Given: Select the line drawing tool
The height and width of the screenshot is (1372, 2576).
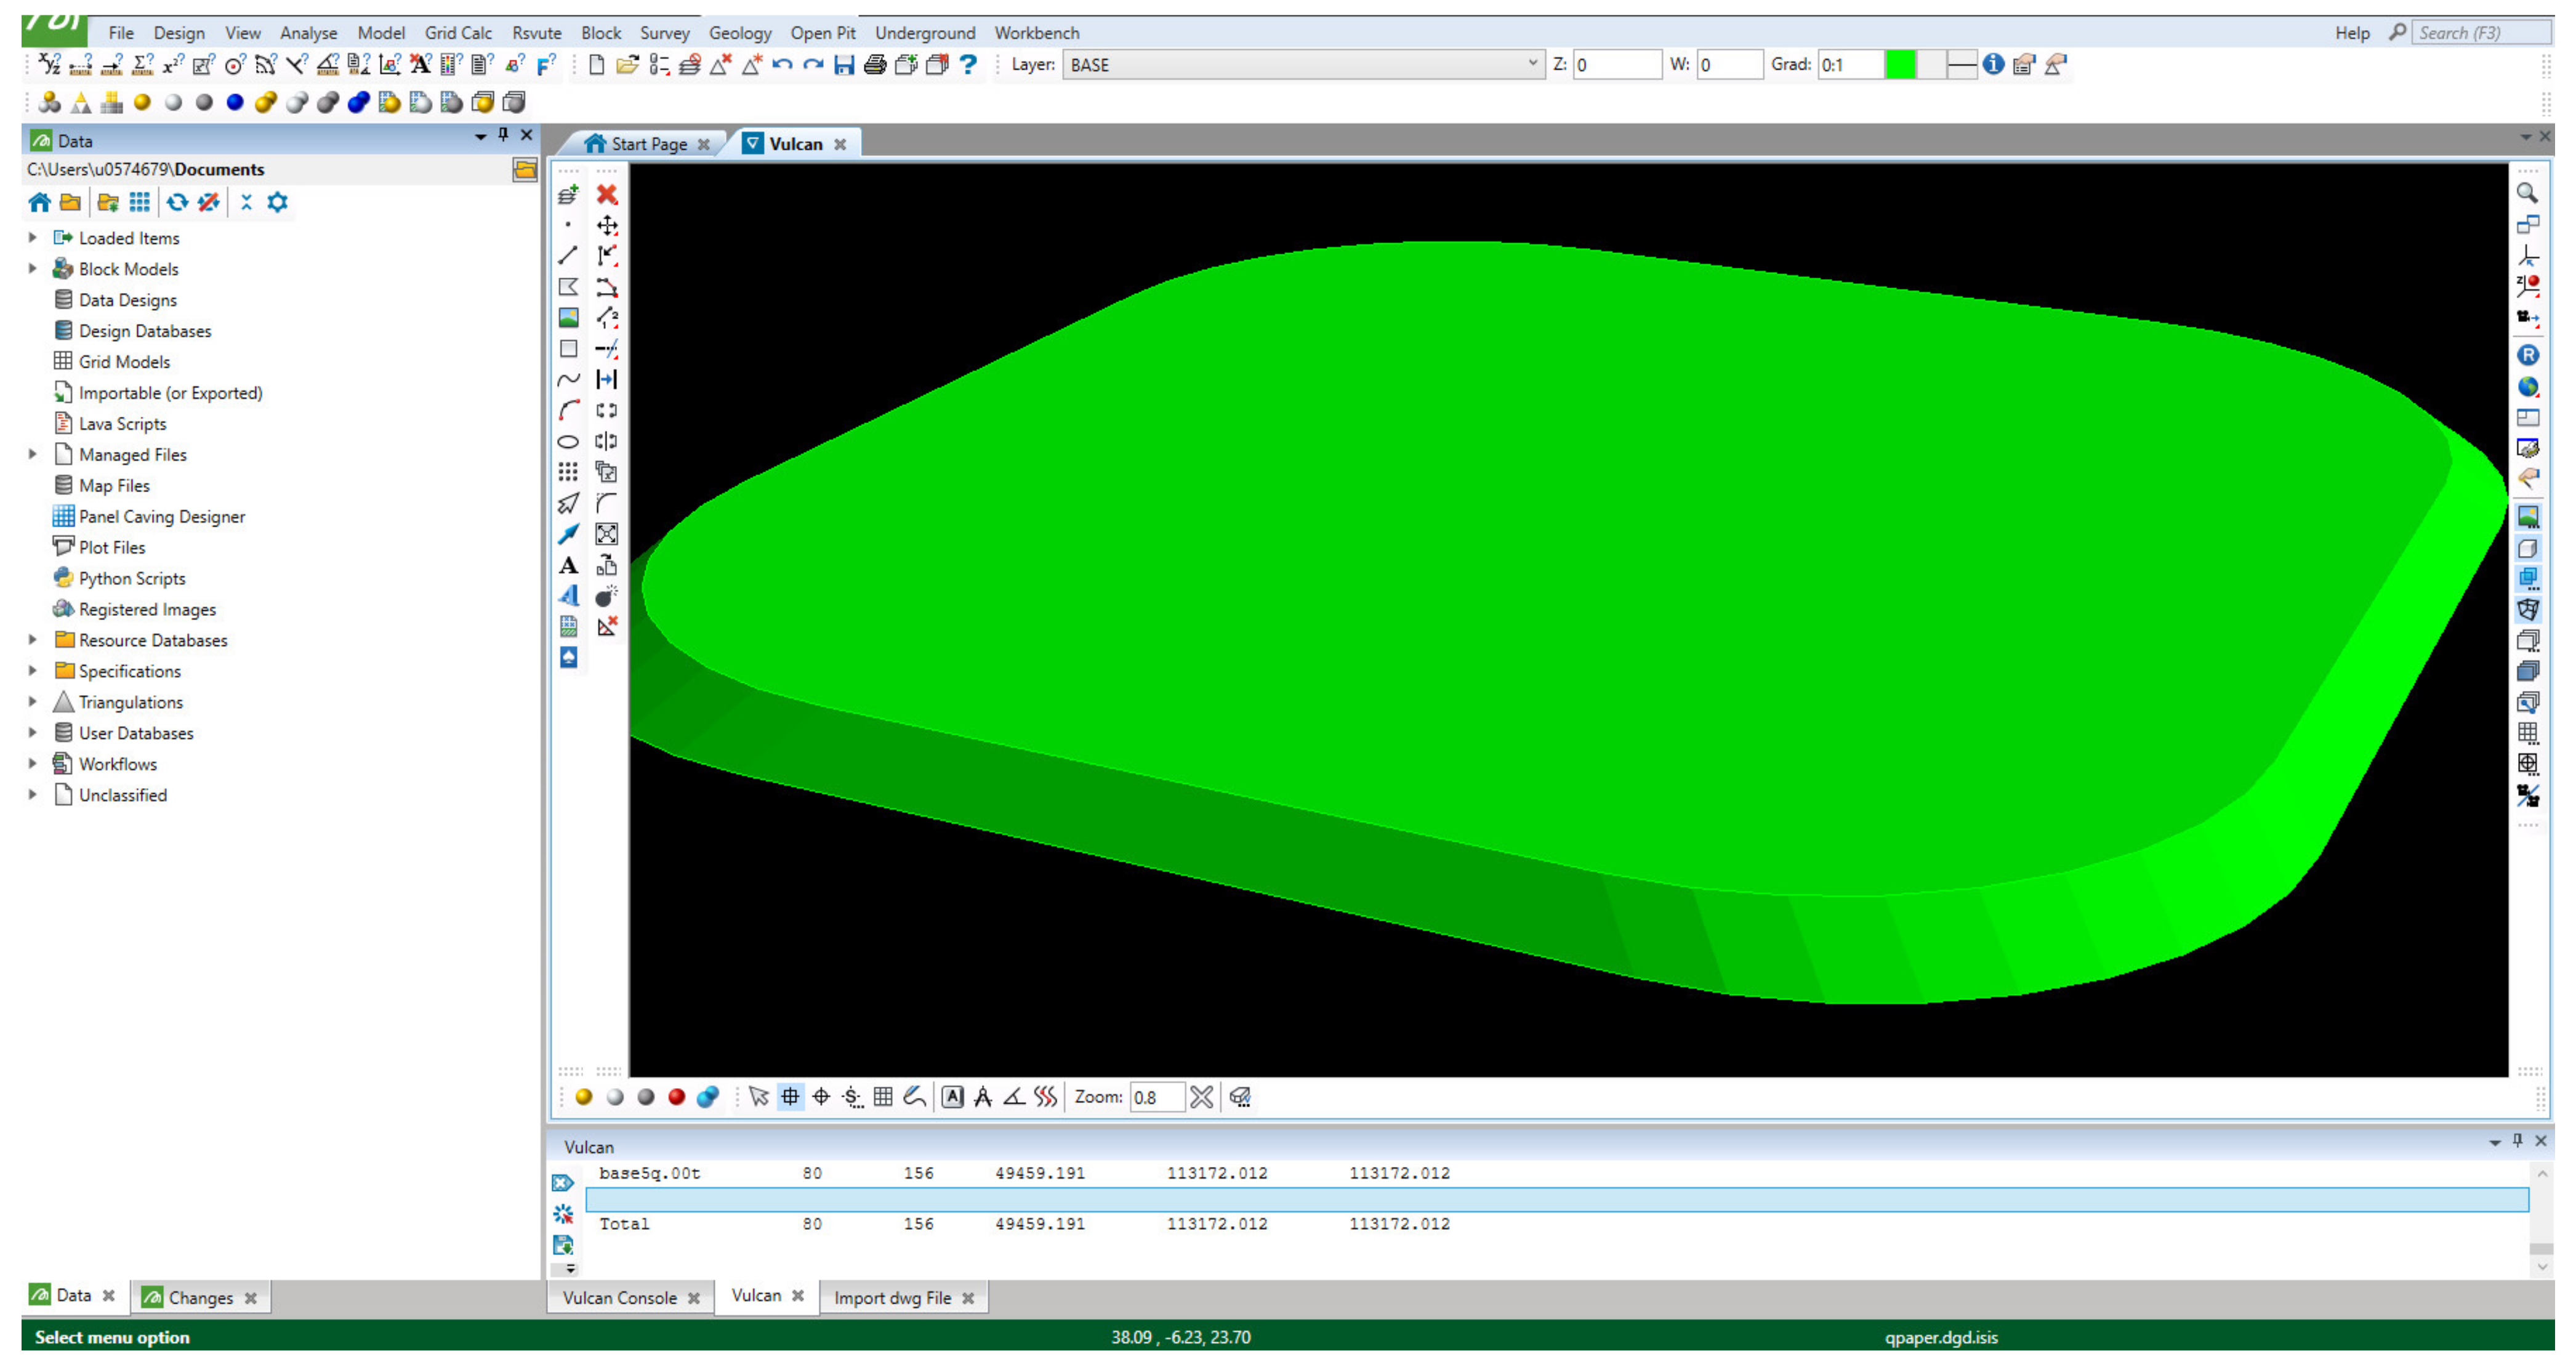Looking at the screenshot, I should tap(568, 256).
